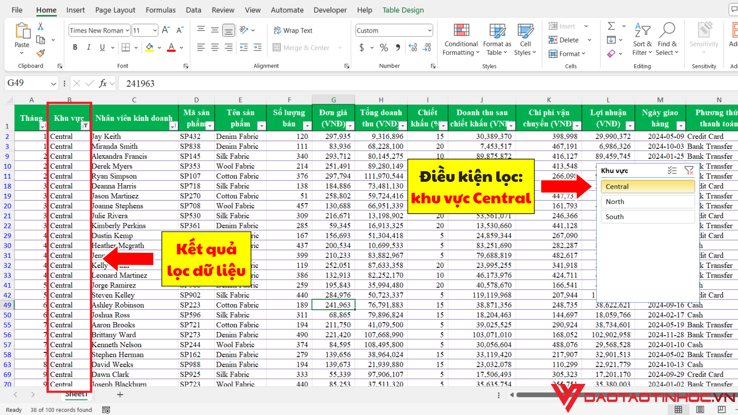Viewport: 738px width, 415px height.
Task: Apply bold formatting
Action: coord(75,47)
